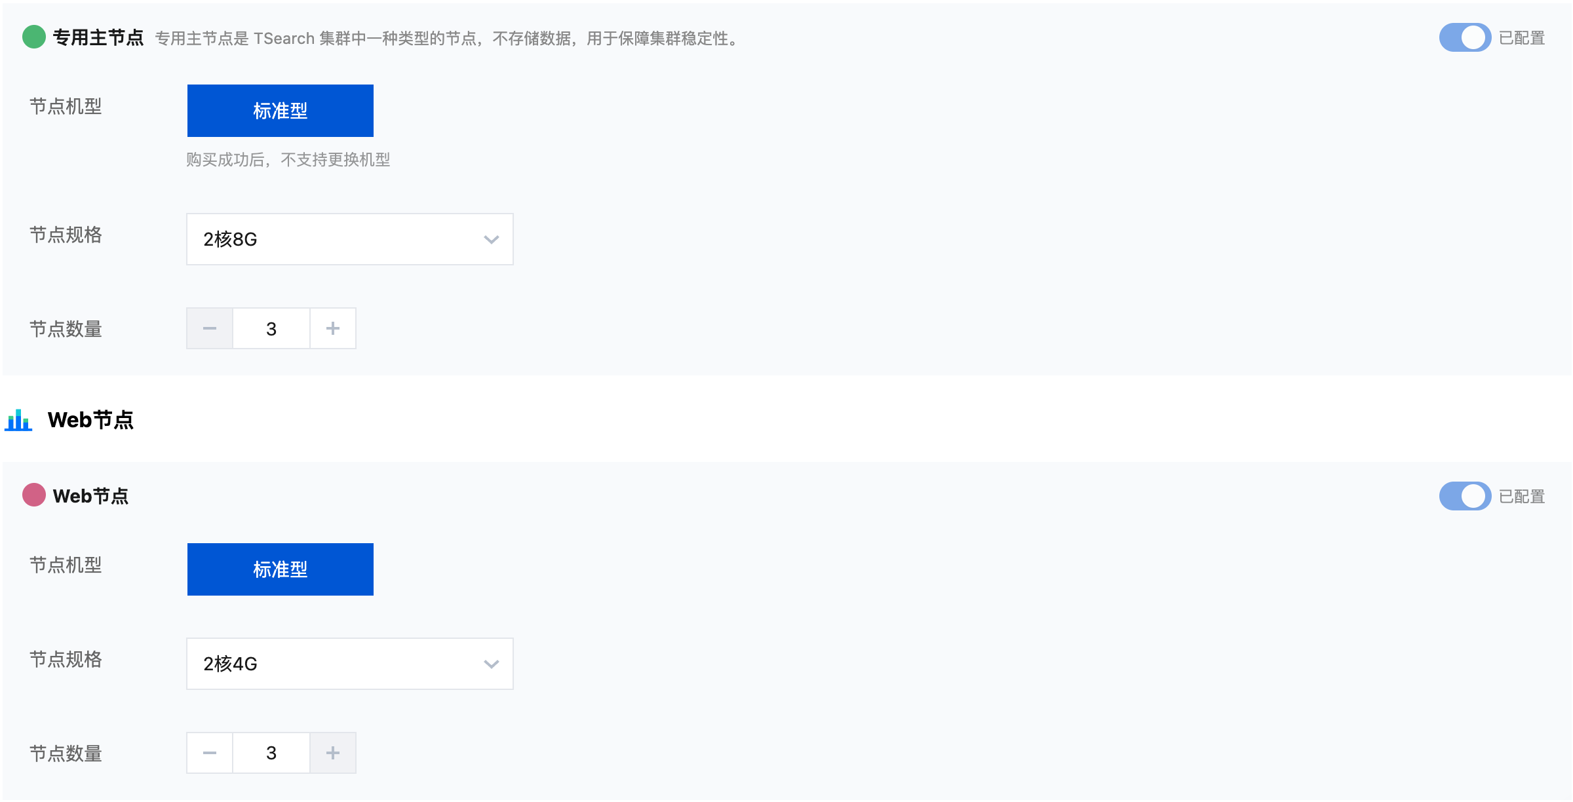Open the 2核4G node spec dropdown
The image size is (1573, 802).
pos(350,664)
